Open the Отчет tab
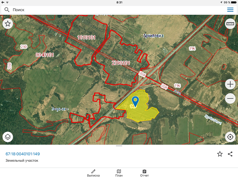Viewport: 238px width, 178px height. (144, 173)
